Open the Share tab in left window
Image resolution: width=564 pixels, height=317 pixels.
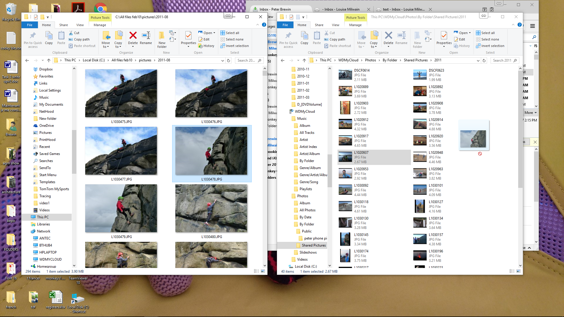[63, 25]
